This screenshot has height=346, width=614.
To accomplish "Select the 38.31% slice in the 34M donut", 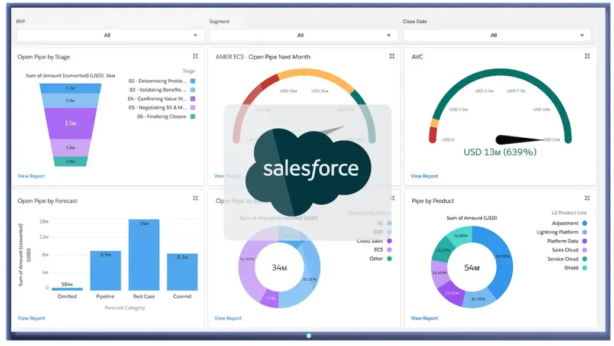I will click(309, 279).
